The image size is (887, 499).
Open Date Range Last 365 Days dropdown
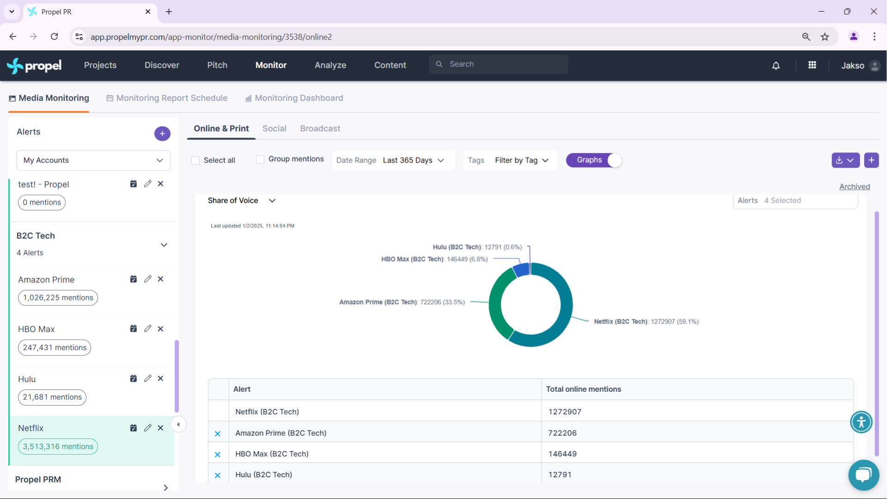[393, 160]
